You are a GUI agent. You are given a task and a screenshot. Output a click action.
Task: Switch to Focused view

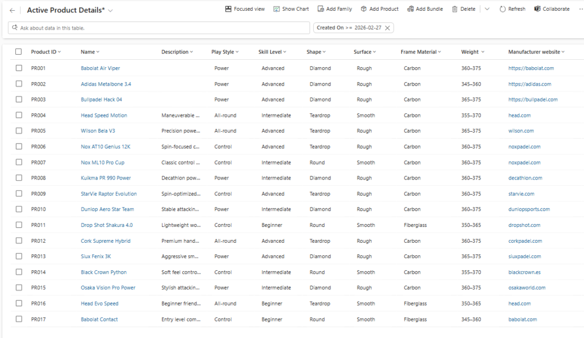(244, 9)
